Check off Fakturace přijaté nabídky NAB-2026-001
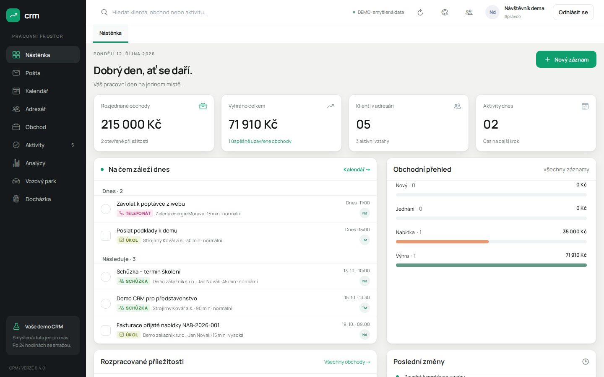The image size is (604, 377). (x=106, y=330)
